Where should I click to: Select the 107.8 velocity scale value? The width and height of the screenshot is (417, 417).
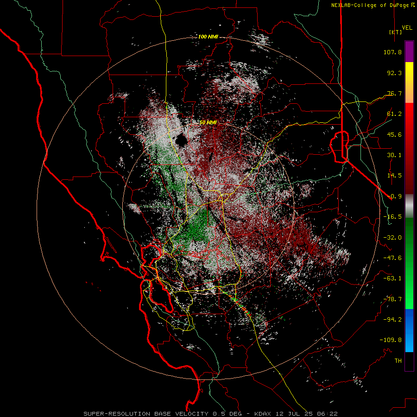coord(392,52)
